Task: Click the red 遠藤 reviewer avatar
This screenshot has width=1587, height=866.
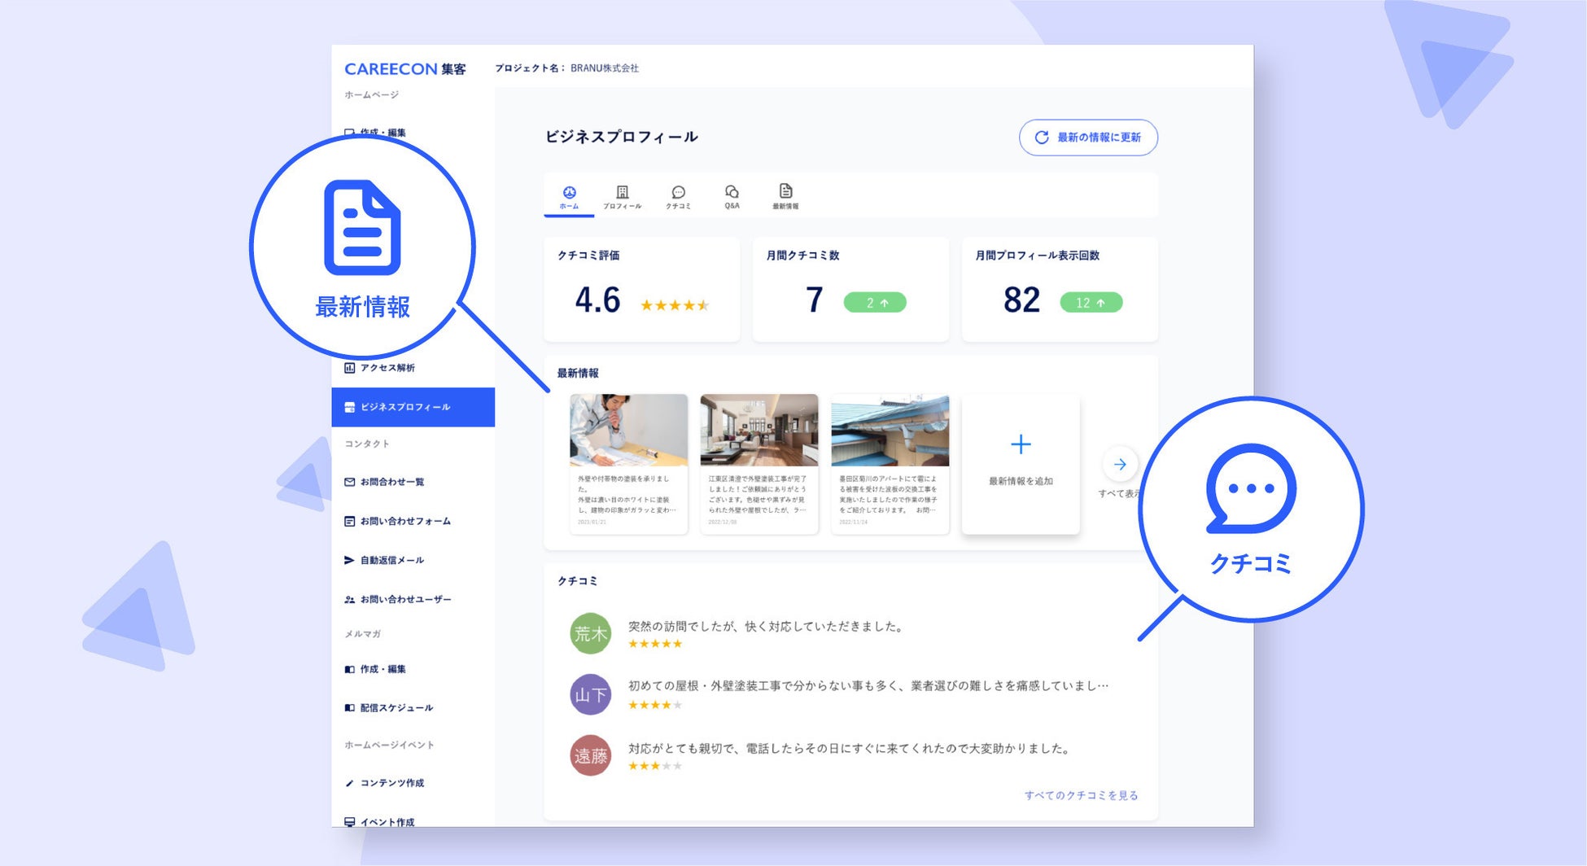Action: [x=590, y=756]
